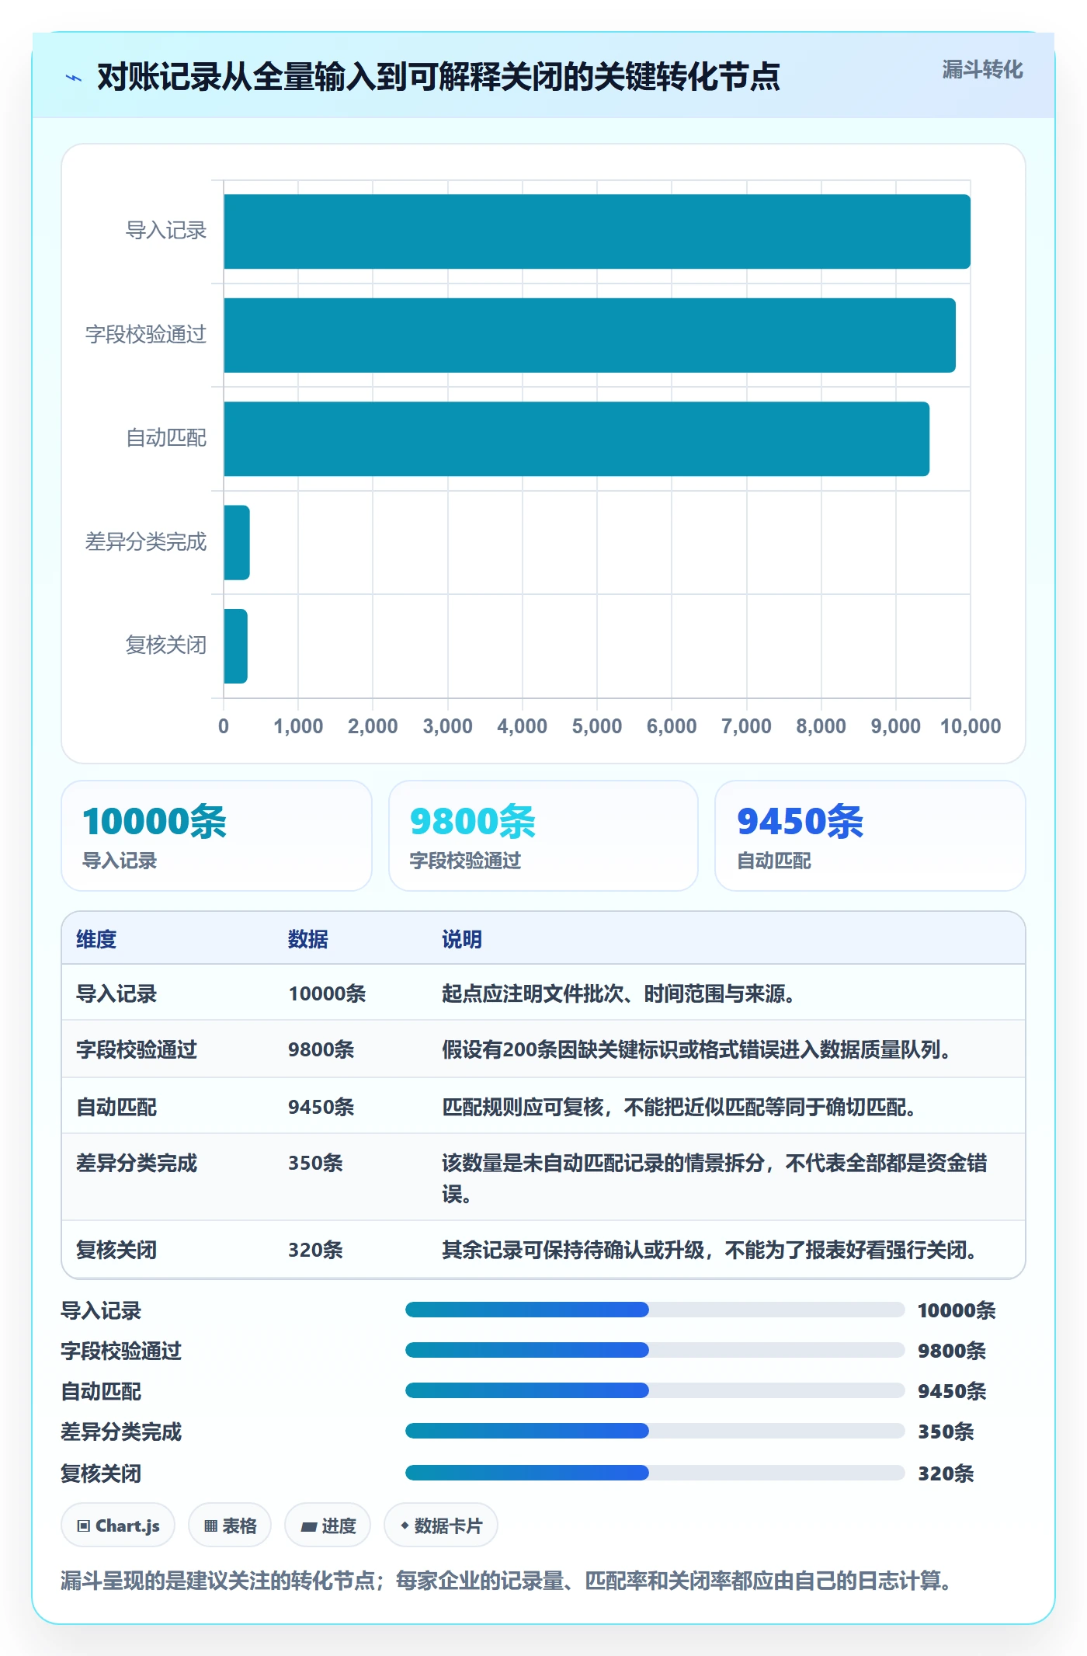1087x1656 pixels.
Task: Click the 350条 value in the table
Action: click(x=316, y=1163)
